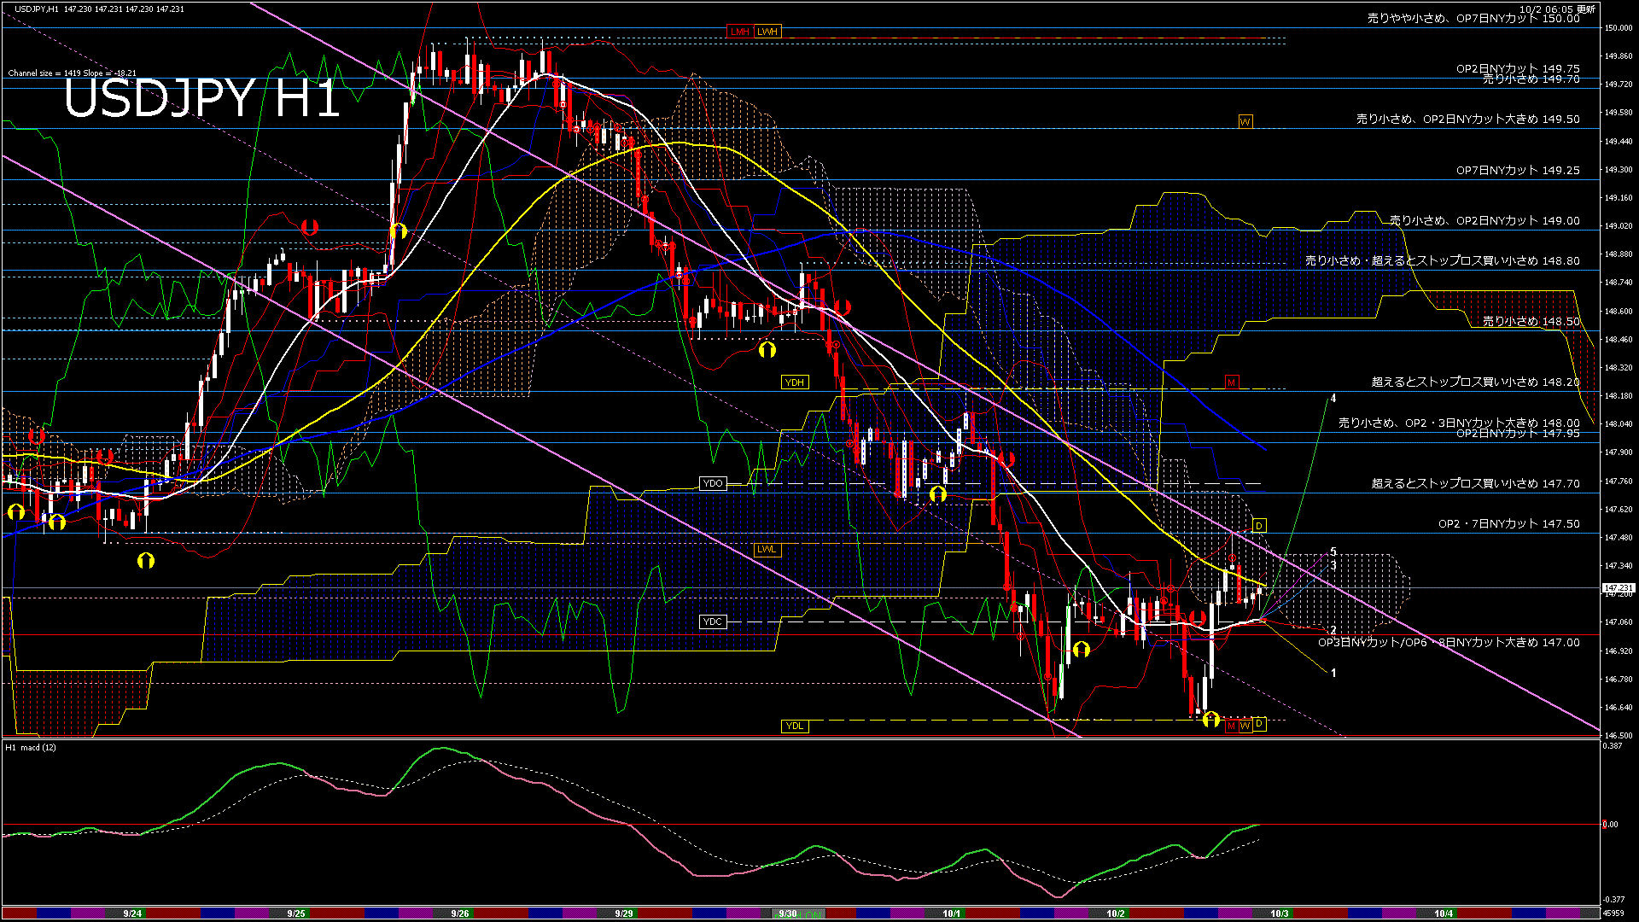The width and height of the screenshot is (1639, 922).
Task: Click the orange LWH label at top
Action: [767, 32]
